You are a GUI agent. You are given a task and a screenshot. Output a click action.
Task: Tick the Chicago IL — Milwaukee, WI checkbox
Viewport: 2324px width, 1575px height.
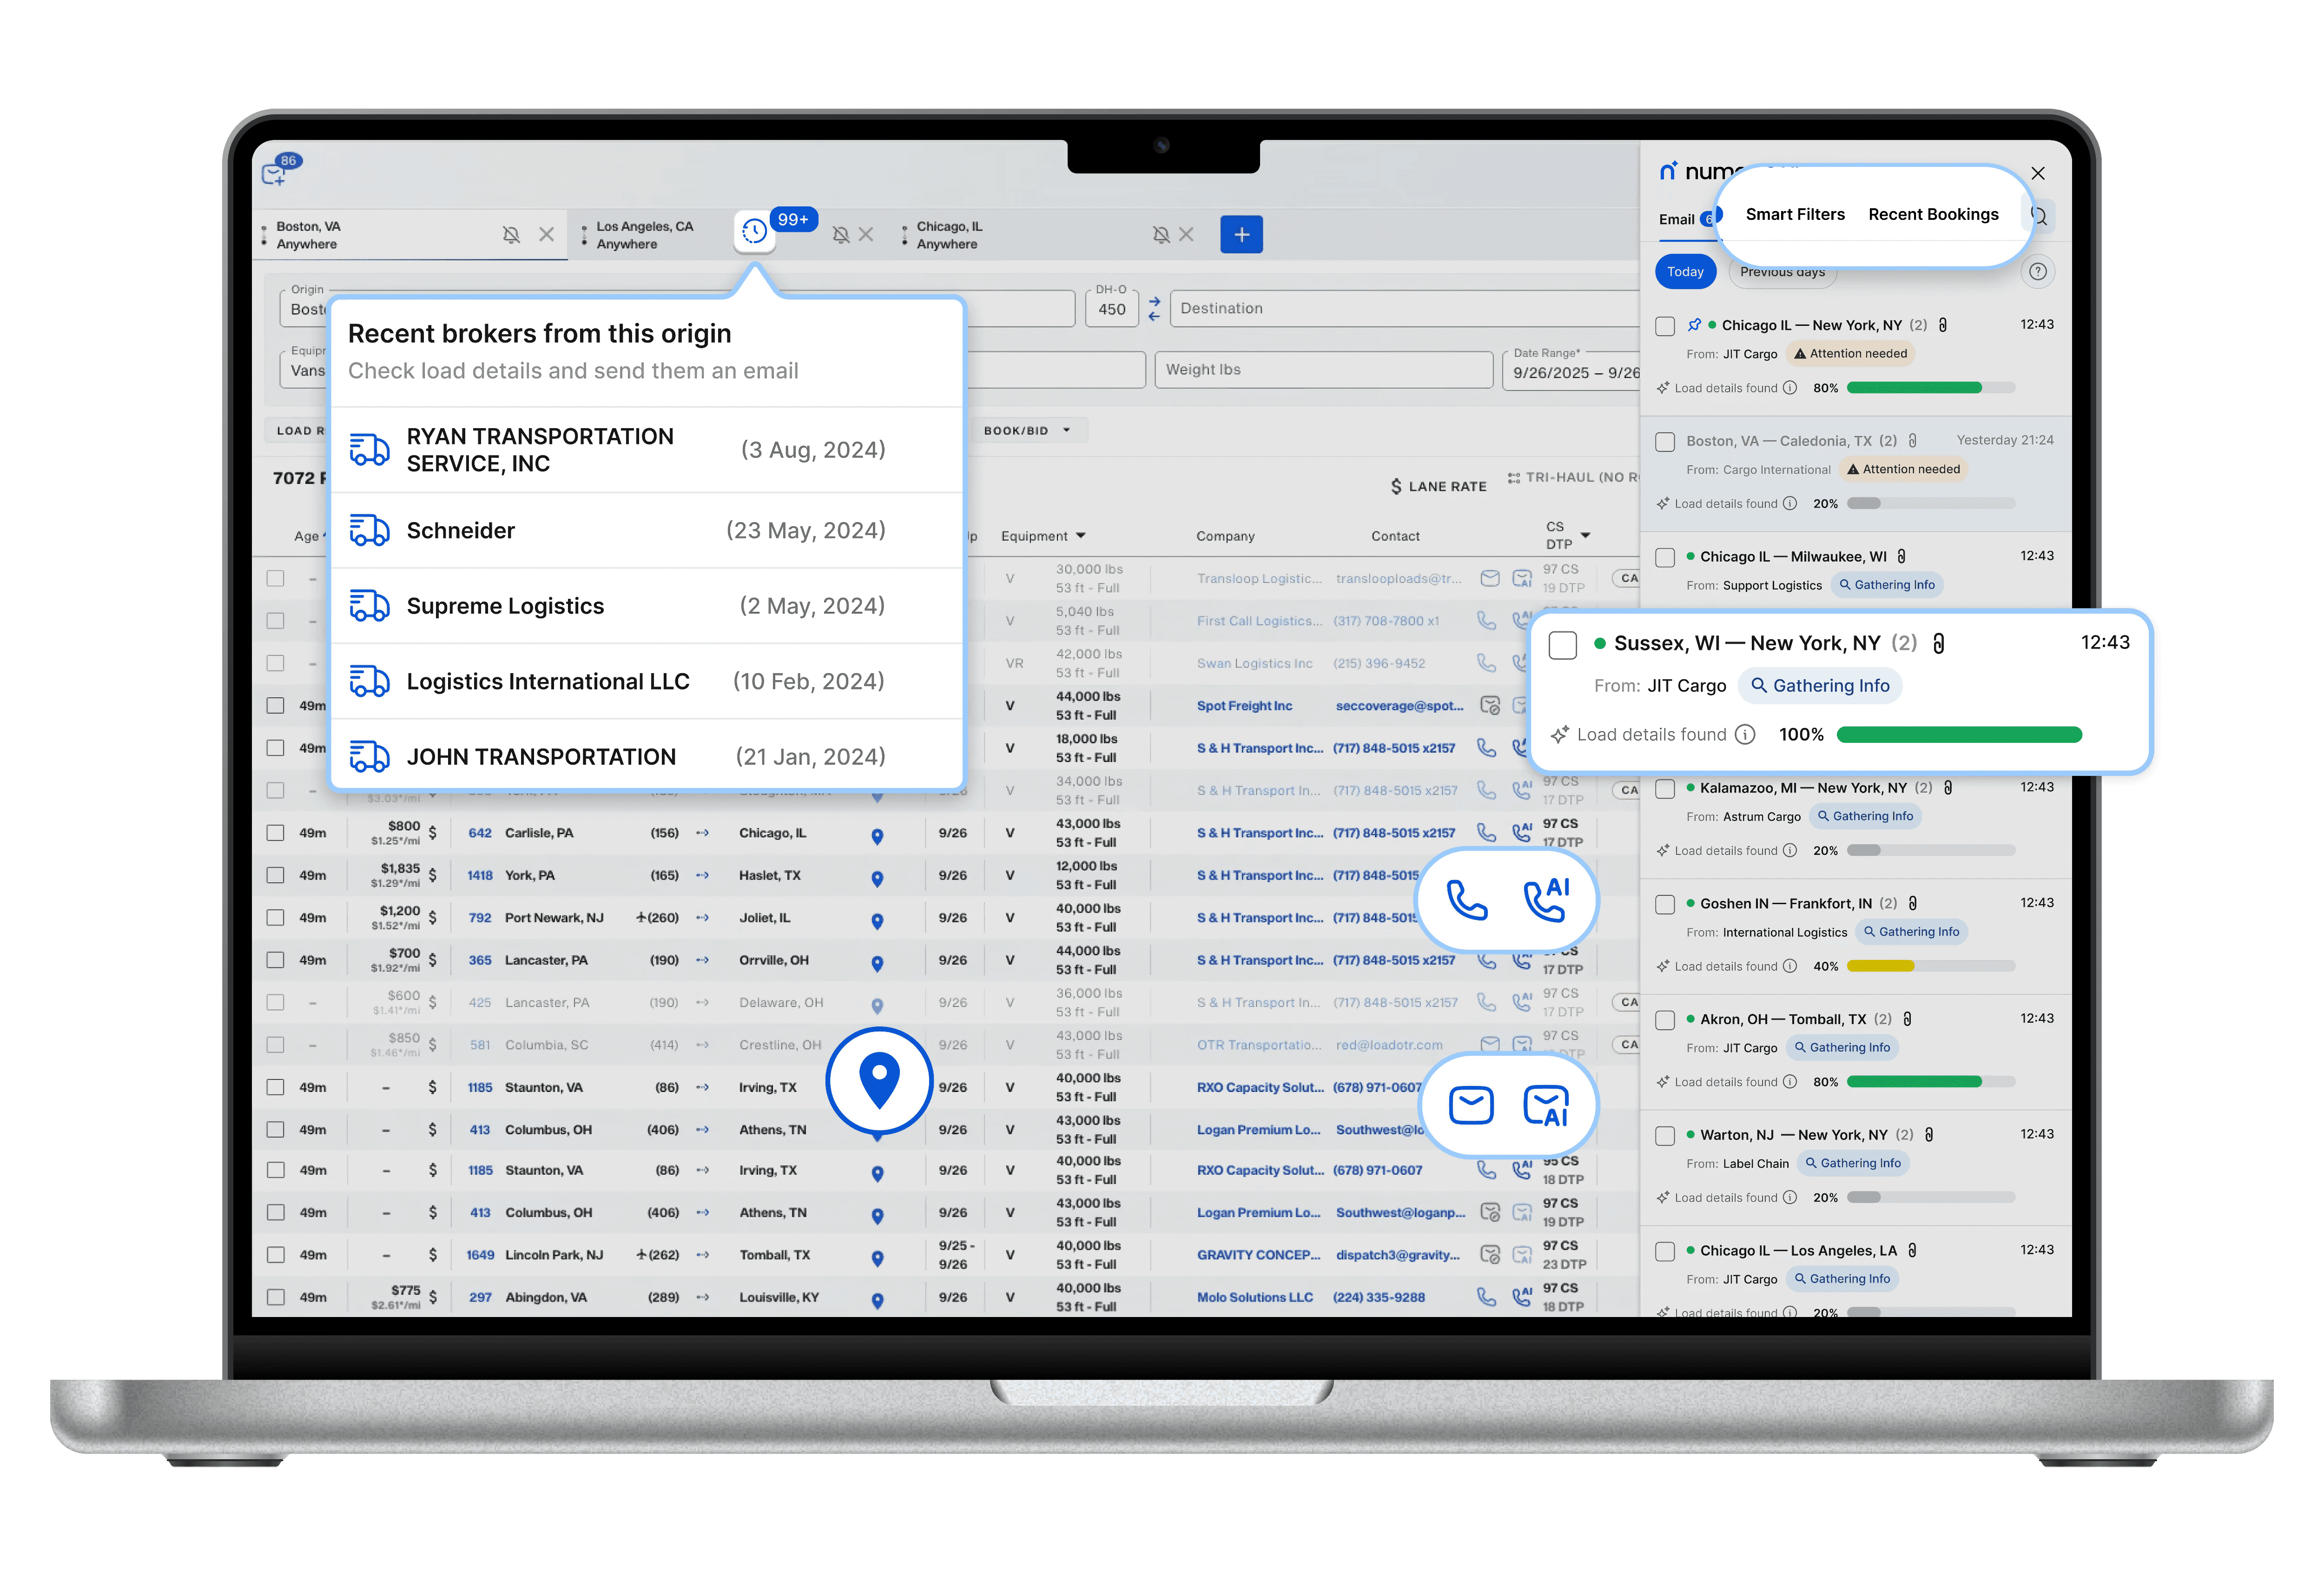pyautogui.click(x=1665, y=557)
